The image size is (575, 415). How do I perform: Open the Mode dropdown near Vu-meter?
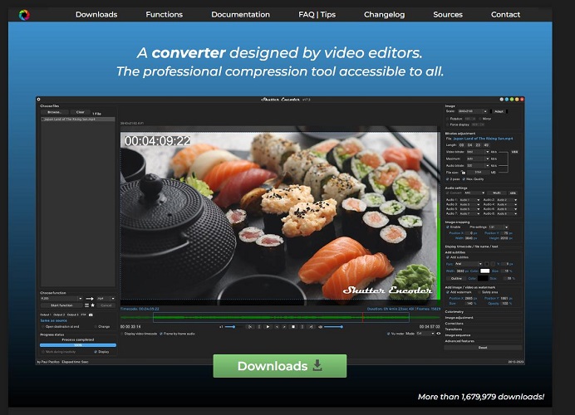click(x=425, y=334)
